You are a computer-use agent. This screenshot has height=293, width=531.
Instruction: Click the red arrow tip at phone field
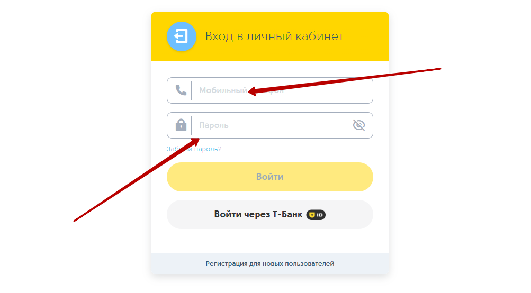[250, 91]
